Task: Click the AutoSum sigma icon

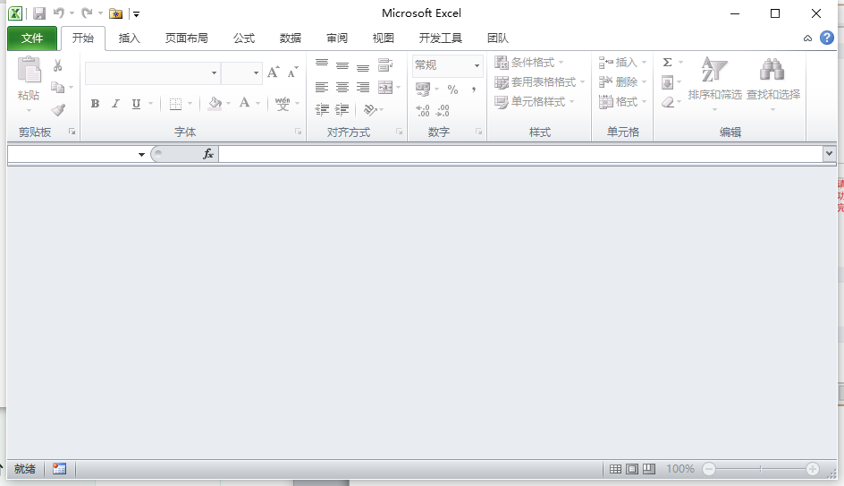Action: 668,63
